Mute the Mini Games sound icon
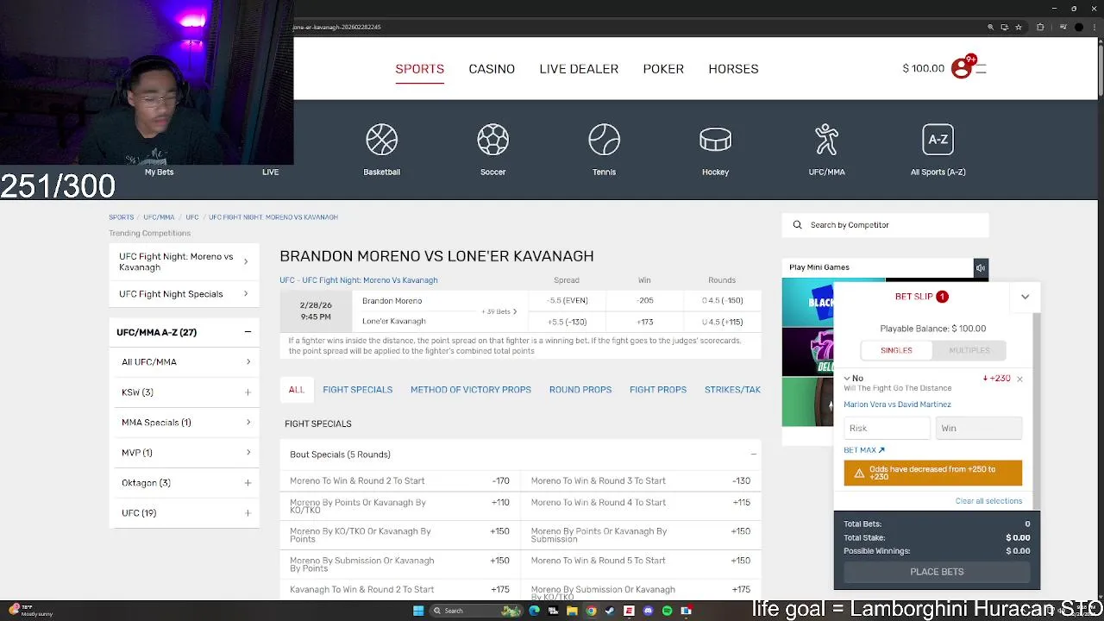Image resolution: width=1104 pixels, height=621 pixels. click(980, 268)
